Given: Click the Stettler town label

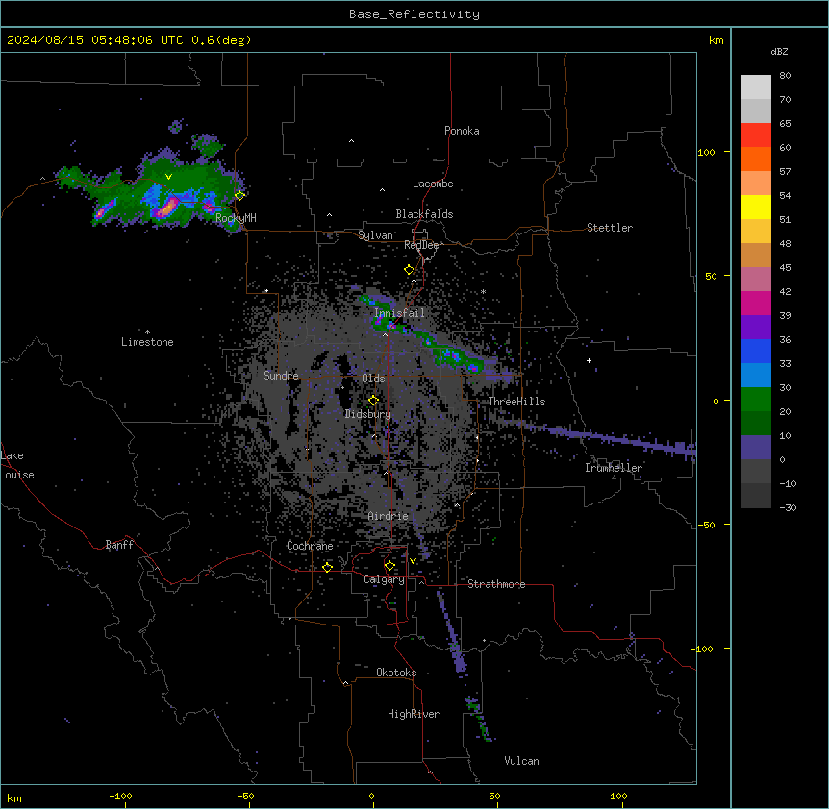Looking at the screenshot, I should coord(609,228).
